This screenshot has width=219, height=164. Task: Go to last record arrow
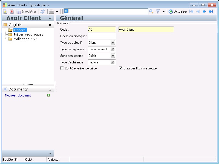point(211,11)
